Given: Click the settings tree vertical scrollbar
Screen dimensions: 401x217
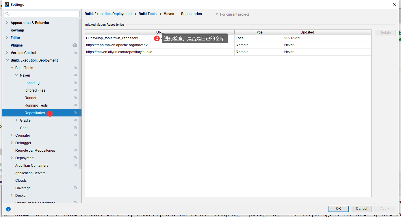Looking at the screenshot, I should [80, 94].
